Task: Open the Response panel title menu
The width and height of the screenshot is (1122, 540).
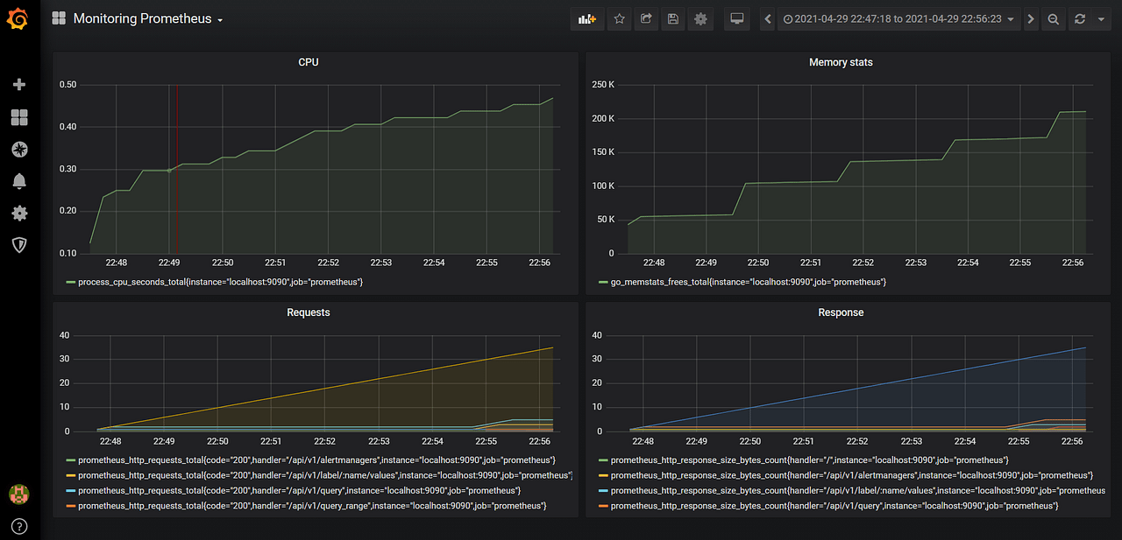Action: click(841, 312)
